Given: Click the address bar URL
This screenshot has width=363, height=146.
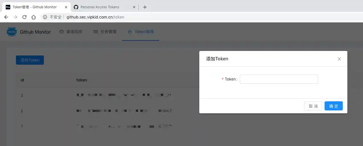Looking at the screenshot, I should tap(95, 17).
